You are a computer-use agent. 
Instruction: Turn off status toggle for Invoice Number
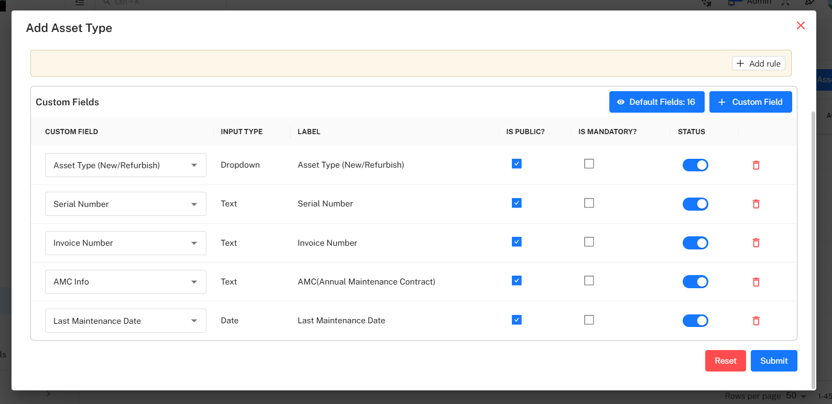pyautogui.click(x=695, y=243)
